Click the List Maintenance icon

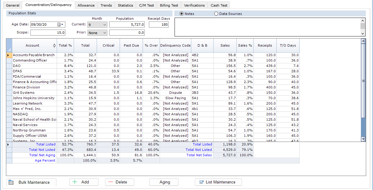(x=201, y=182)
